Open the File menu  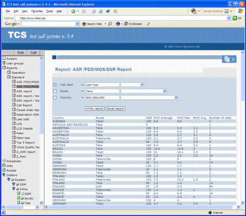tap(8, 11)
